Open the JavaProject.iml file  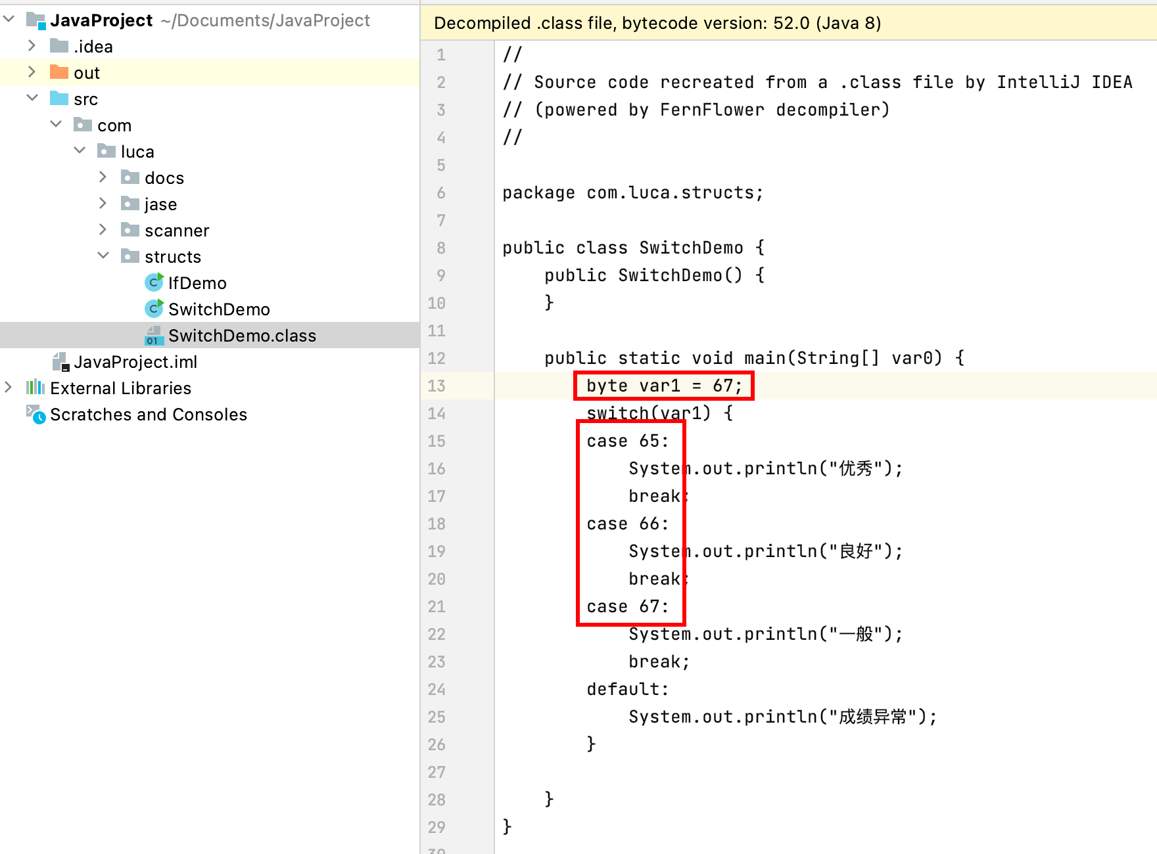[x=135, y=362]
